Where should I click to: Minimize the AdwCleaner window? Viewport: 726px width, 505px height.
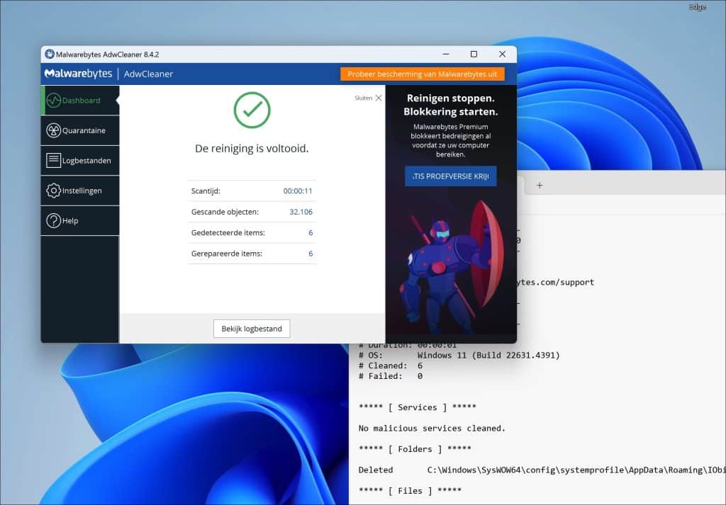coord(446,54)
